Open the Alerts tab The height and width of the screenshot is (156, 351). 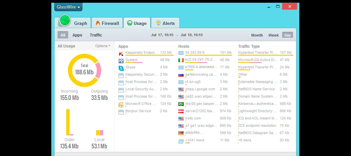tap(165, 23)
